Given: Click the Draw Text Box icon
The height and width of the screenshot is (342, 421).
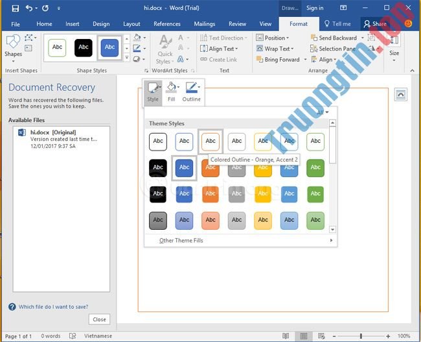Looking at the screenshot, I should (x=28, y=48).
